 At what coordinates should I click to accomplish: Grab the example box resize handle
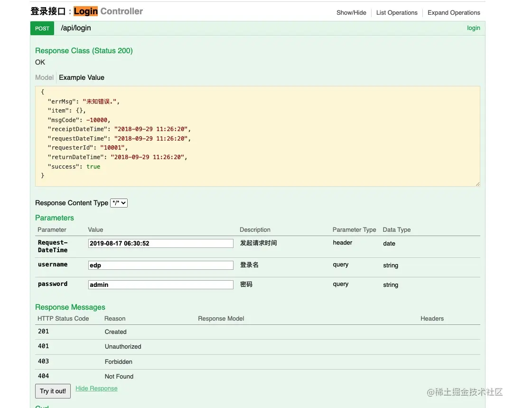pos(477,184)
